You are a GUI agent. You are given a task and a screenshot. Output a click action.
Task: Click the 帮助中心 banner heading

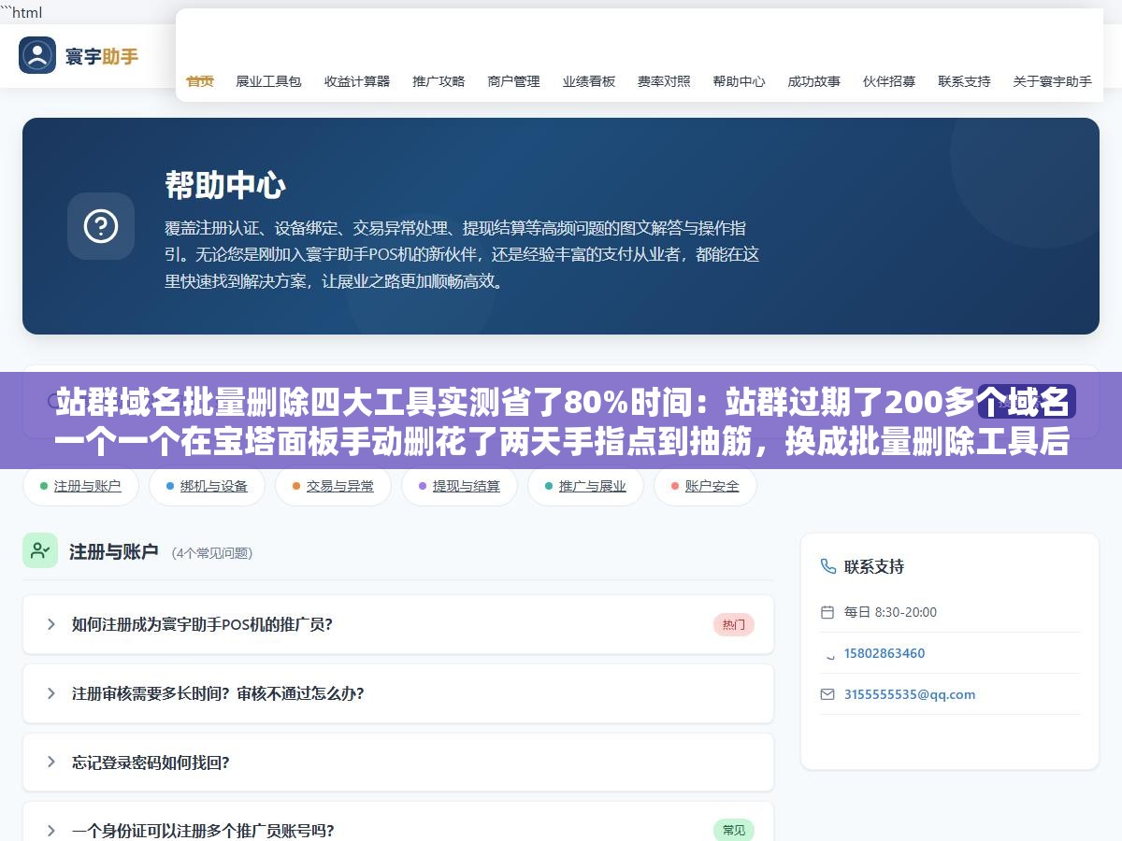click(225, 185)
